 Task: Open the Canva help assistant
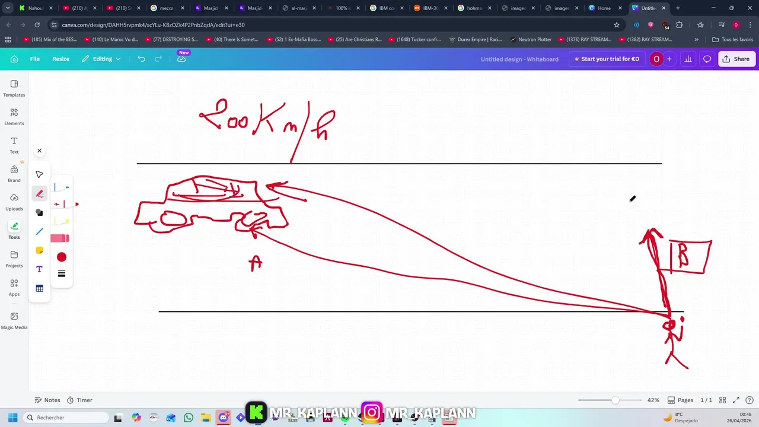coord(749,400)
